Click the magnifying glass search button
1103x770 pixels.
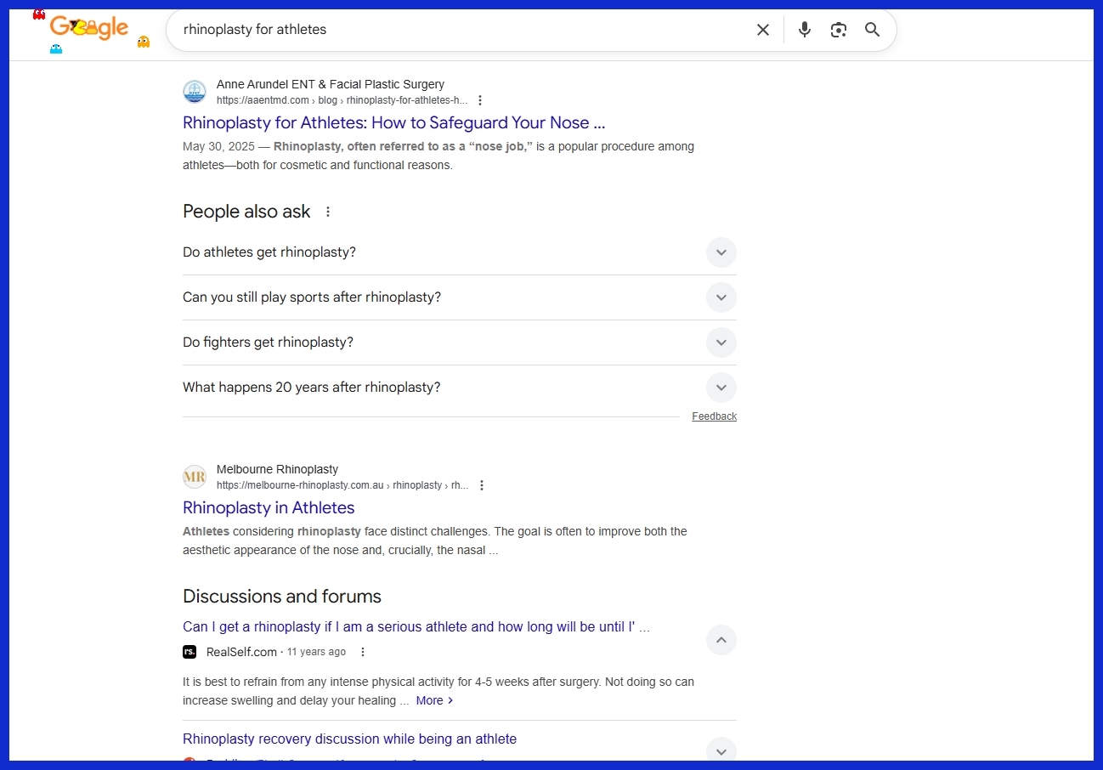click(872, 30)
